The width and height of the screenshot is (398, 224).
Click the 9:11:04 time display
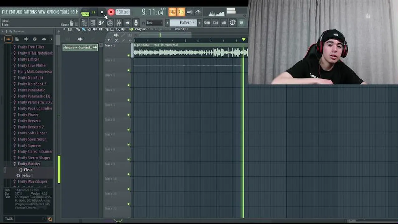click(153, 12)
